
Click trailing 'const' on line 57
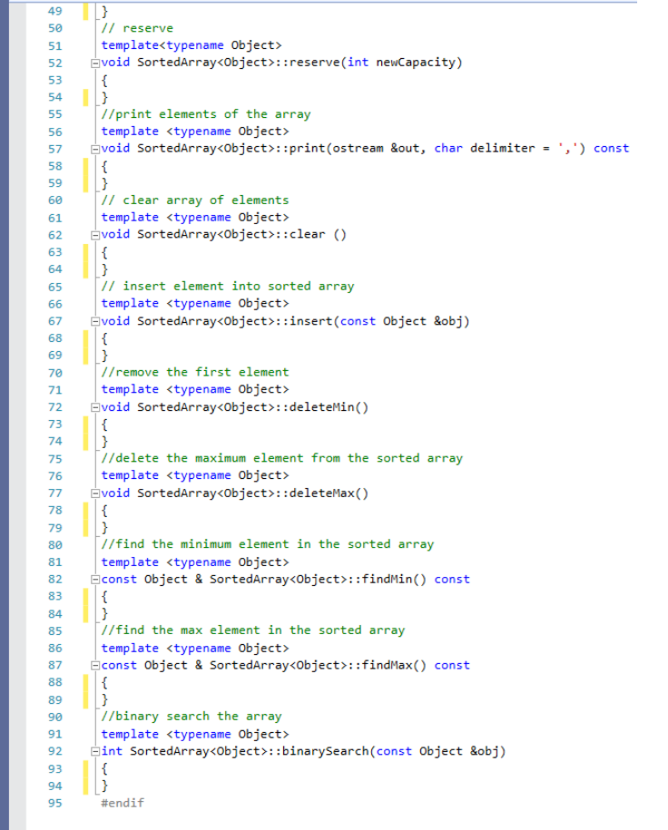coord(611,148)
